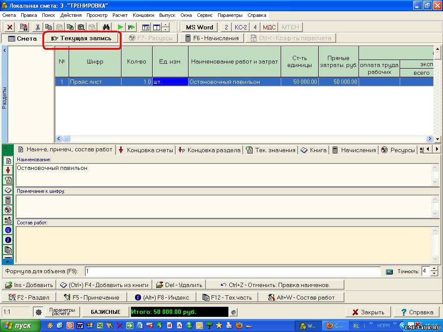The image size is (443, 332).
Task: Click the Формула для объема input field
Action: coord(233,271)
